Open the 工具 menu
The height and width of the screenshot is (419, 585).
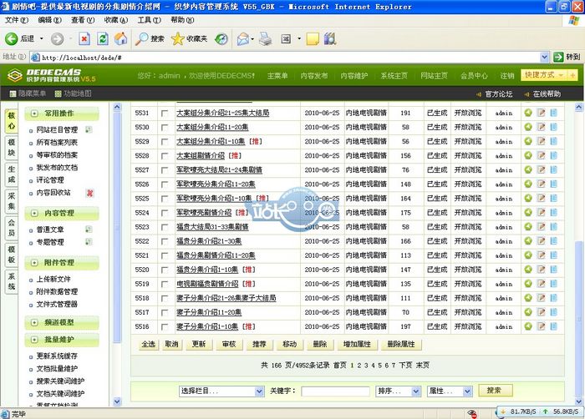[x=149, y=20]
